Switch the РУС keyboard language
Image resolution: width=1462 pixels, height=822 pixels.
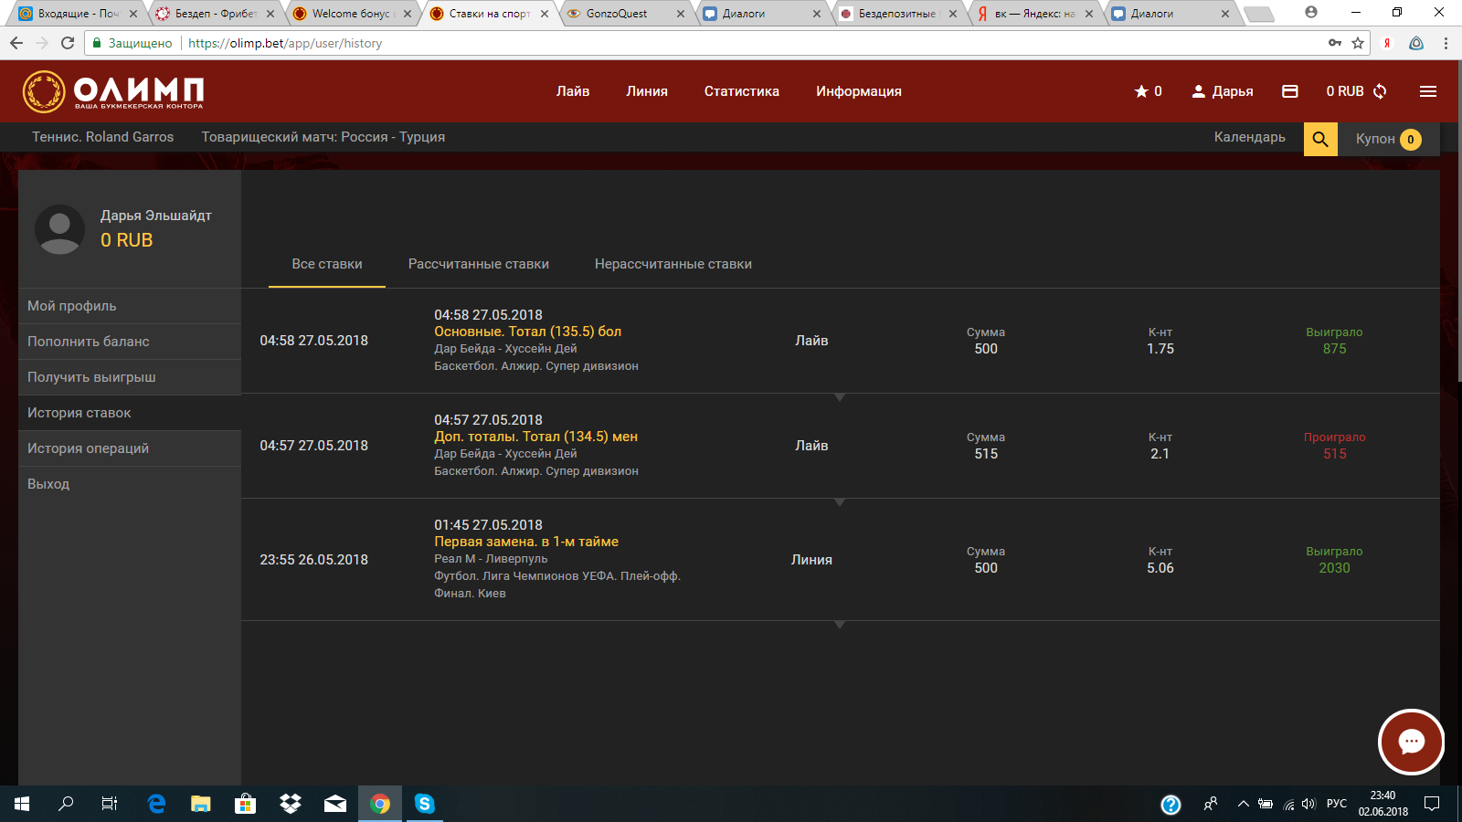tap(1336, 804)
